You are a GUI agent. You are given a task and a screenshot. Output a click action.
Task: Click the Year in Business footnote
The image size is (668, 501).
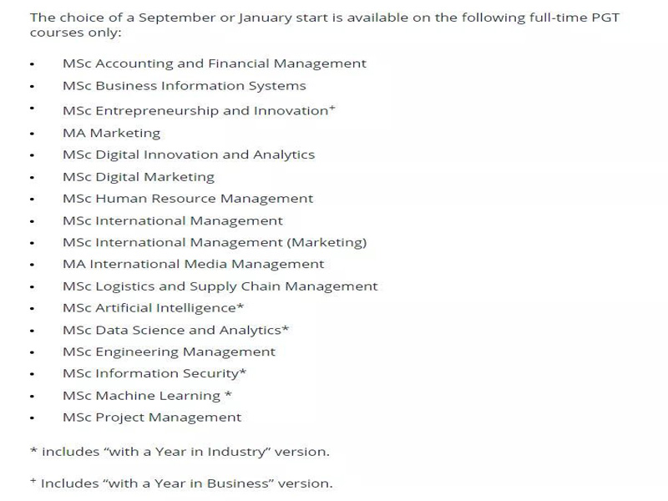tap(181, 484)
